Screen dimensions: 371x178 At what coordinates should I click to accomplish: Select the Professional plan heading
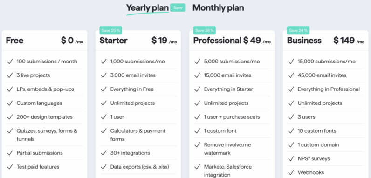[x=217, y=41]
